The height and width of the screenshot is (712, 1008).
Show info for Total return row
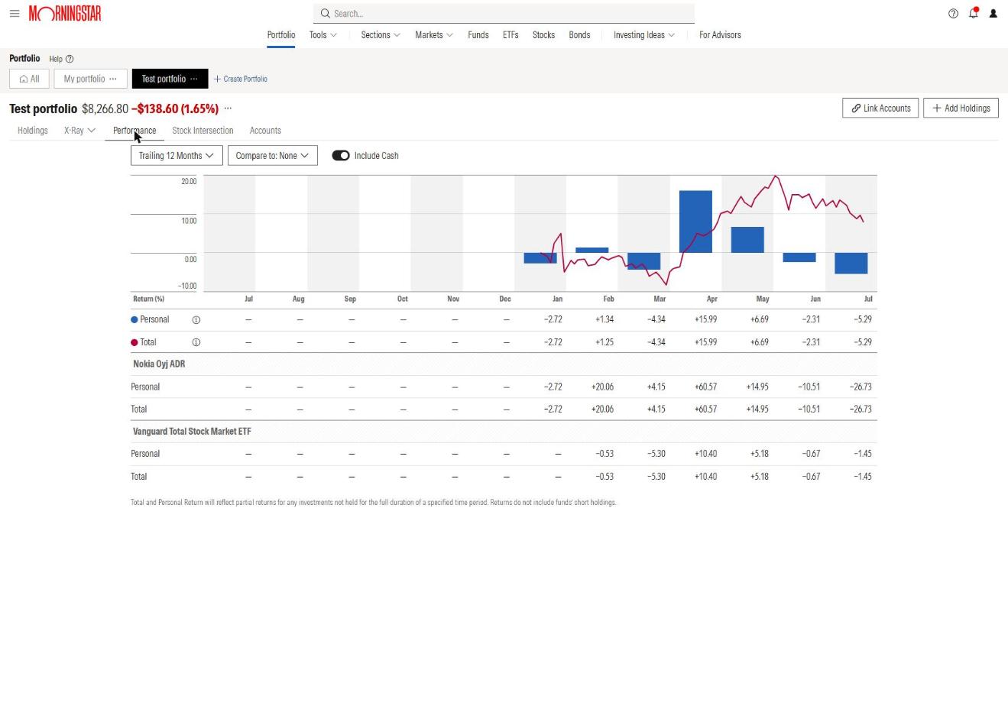[196, 342]
